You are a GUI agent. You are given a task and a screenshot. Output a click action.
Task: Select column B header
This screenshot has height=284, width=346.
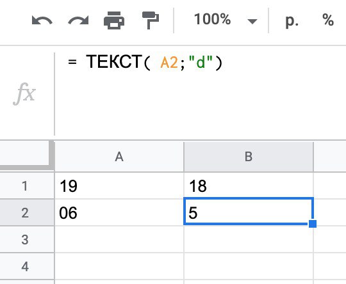coord(249,157)
